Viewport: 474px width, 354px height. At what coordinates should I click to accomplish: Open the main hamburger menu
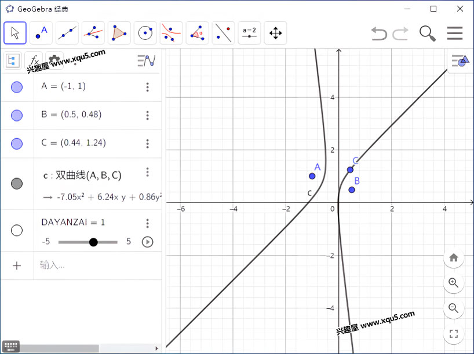point(455,33)
